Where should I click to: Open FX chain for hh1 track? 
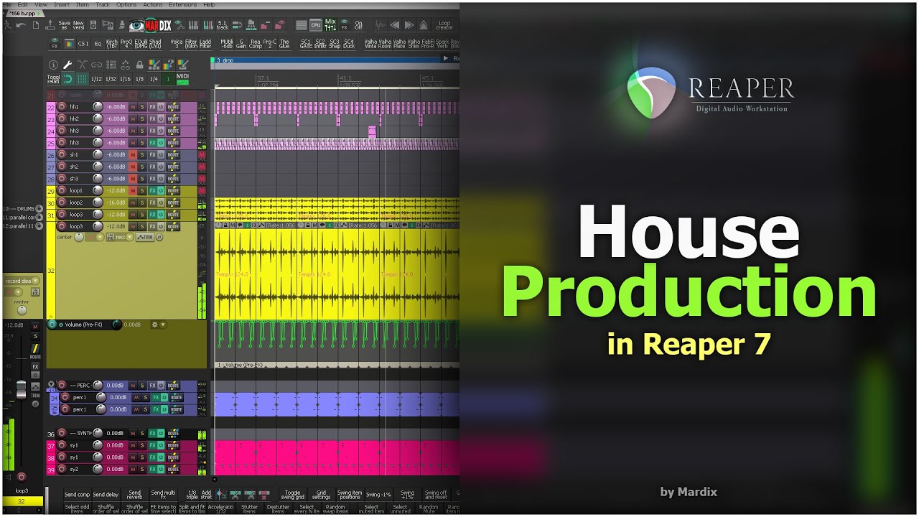point(152,107)
